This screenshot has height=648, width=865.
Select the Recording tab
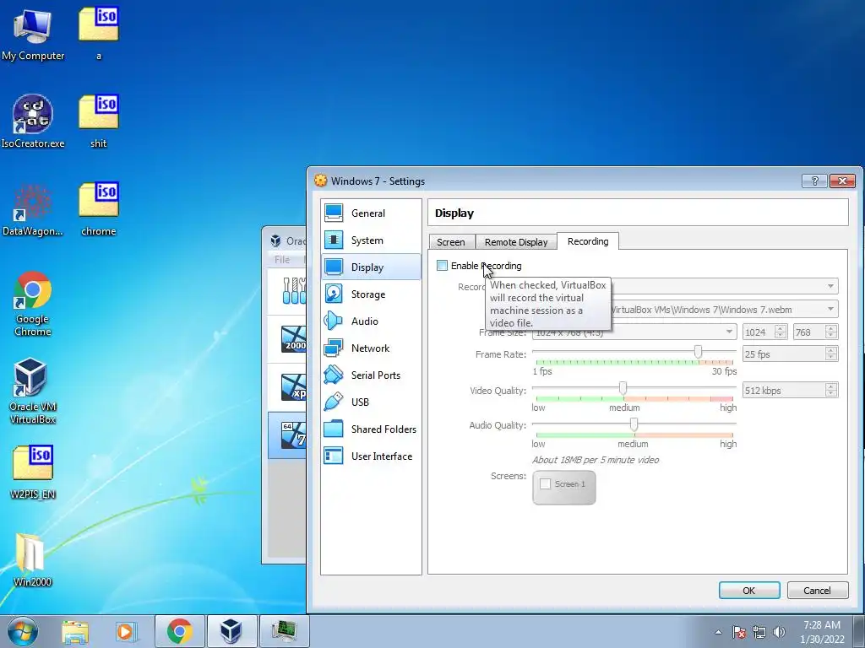click(588, 241)
